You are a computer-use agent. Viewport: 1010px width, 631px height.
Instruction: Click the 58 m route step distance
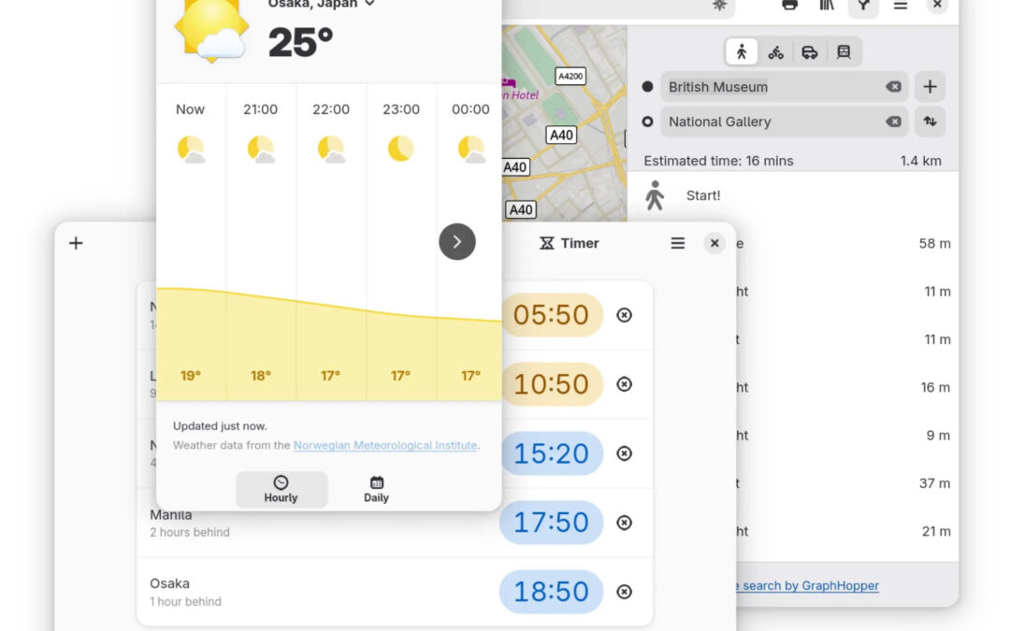coord(934,244)
